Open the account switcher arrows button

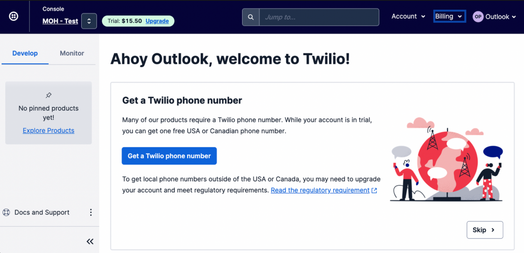pos(89,21)
